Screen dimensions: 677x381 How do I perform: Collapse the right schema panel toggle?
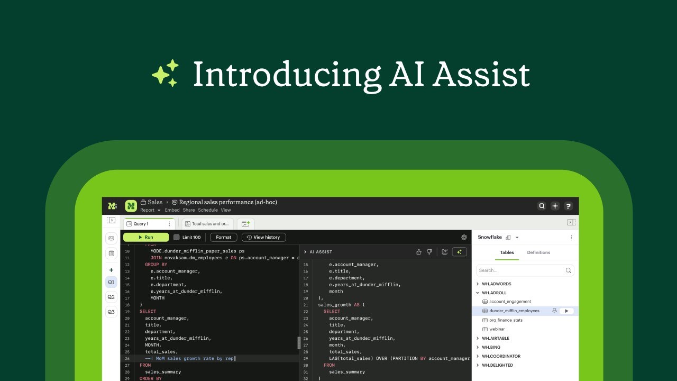pos(571,223)
